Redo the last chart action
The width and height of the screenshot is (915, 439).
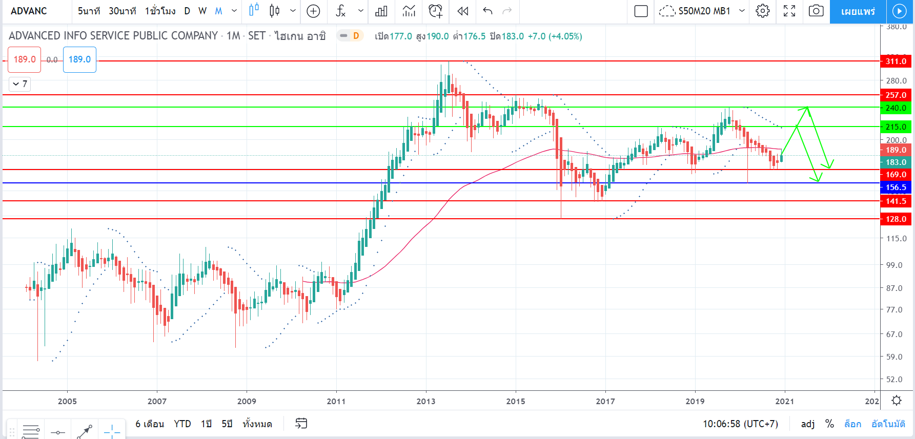coord(507,11)
